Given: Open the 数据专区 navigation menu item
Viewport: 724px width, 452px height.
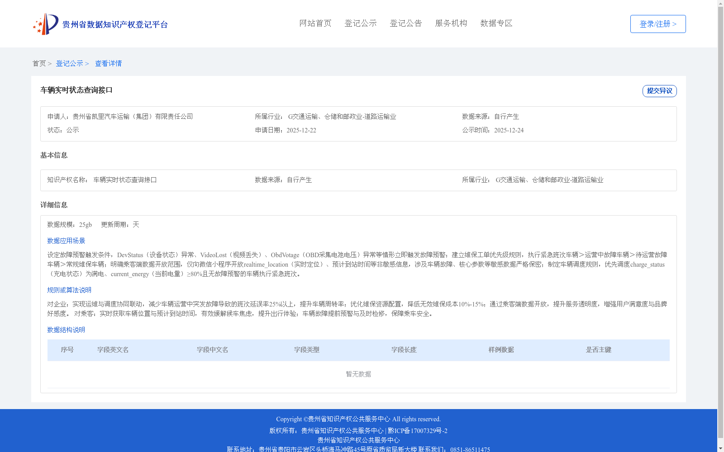Looking at the screenshot, I should (x=496, y=23).
